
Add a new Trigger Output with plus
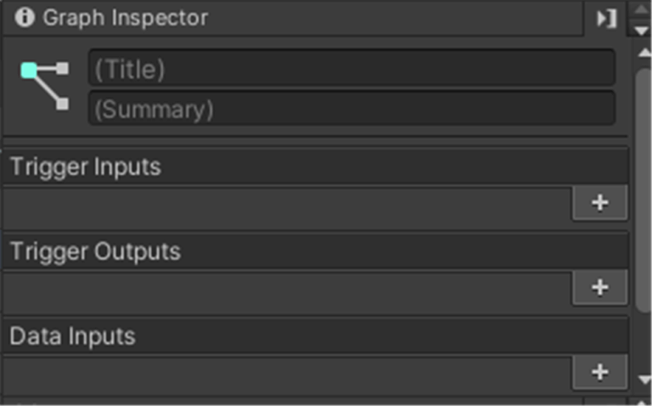pos(600,288)
